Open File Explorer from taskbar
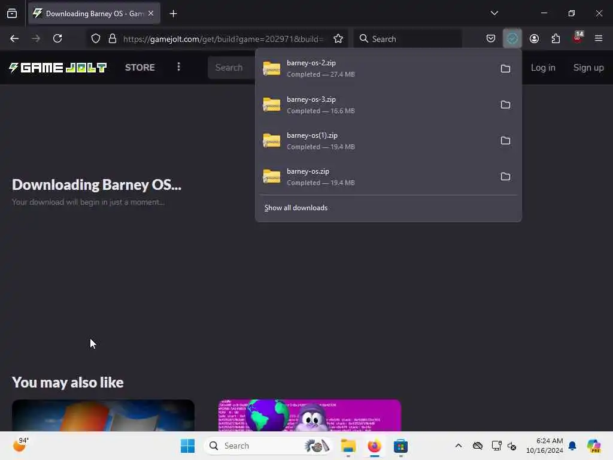Image resolution: width=613 pixels, height=460 pixels. [x=348, y=446]
